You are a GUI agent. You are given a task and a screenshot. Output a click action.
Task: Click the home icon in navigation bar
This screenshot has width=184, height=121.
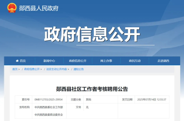point(17,61)
